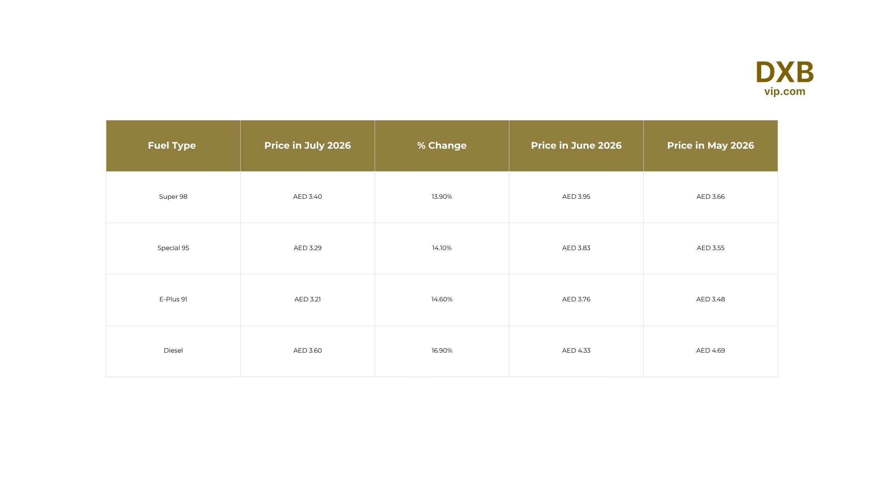Select the 13.90% change value
This screenshot has width=884, height=497.
(442, 197)
